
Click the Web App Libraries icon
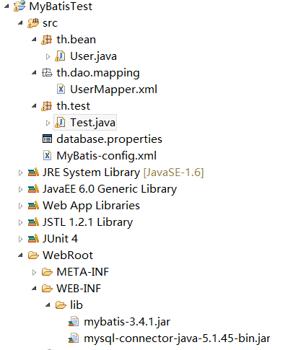click(x=33, y=206)
